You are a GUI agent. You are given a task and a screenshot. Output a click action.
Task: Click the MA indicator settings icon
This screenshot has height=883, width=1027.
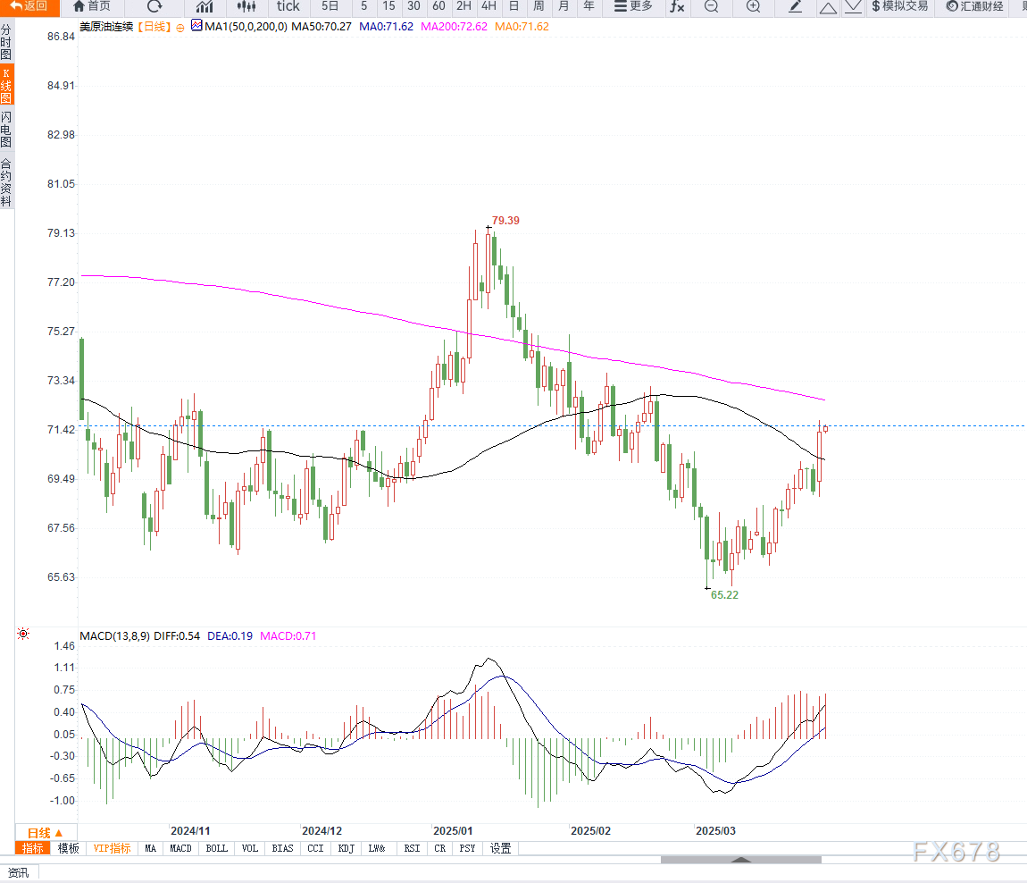click(196, 26)
